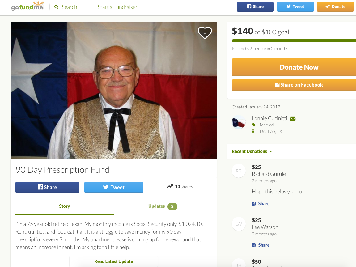This screenshot has height=267, width=356.
Task: Click the GoFundMe logo
Action: point(28,6)
